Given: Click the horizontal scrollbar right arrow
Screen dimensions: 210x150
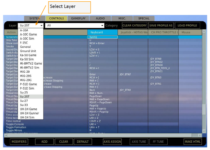Looking at the screenshot, I should (x=200, y=135).
